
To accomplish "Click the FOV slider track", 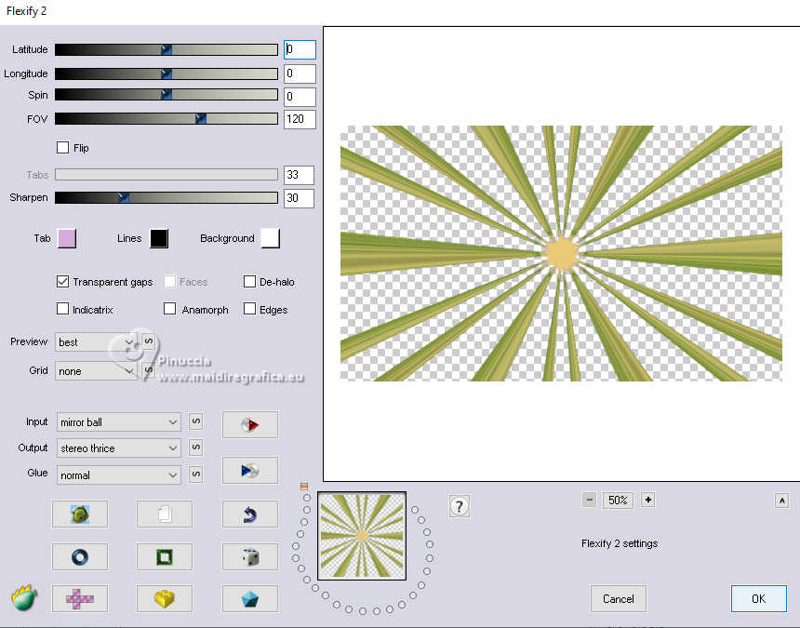I will pyautogui.click(x=167, y=119).
